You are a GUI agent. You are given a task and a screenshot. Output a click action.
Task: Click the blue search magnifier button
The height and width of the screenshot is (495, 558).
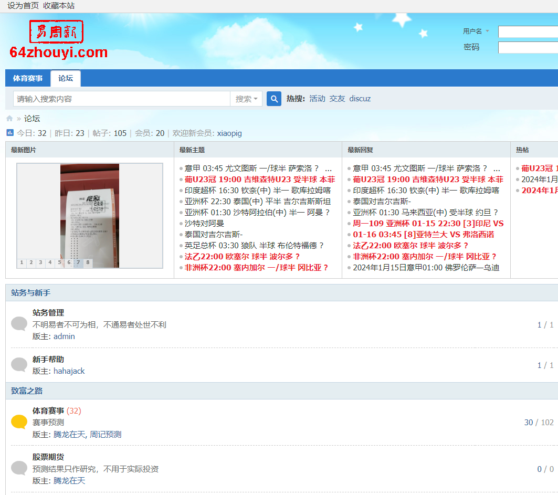pyautogui.click(x=274, y=99)
